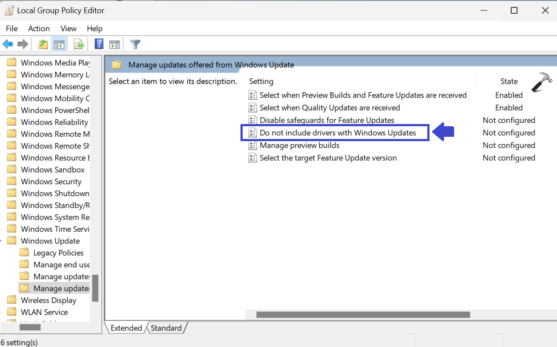
Task: Click folder icon next to WLAN Service
Action: click(12, 312)
